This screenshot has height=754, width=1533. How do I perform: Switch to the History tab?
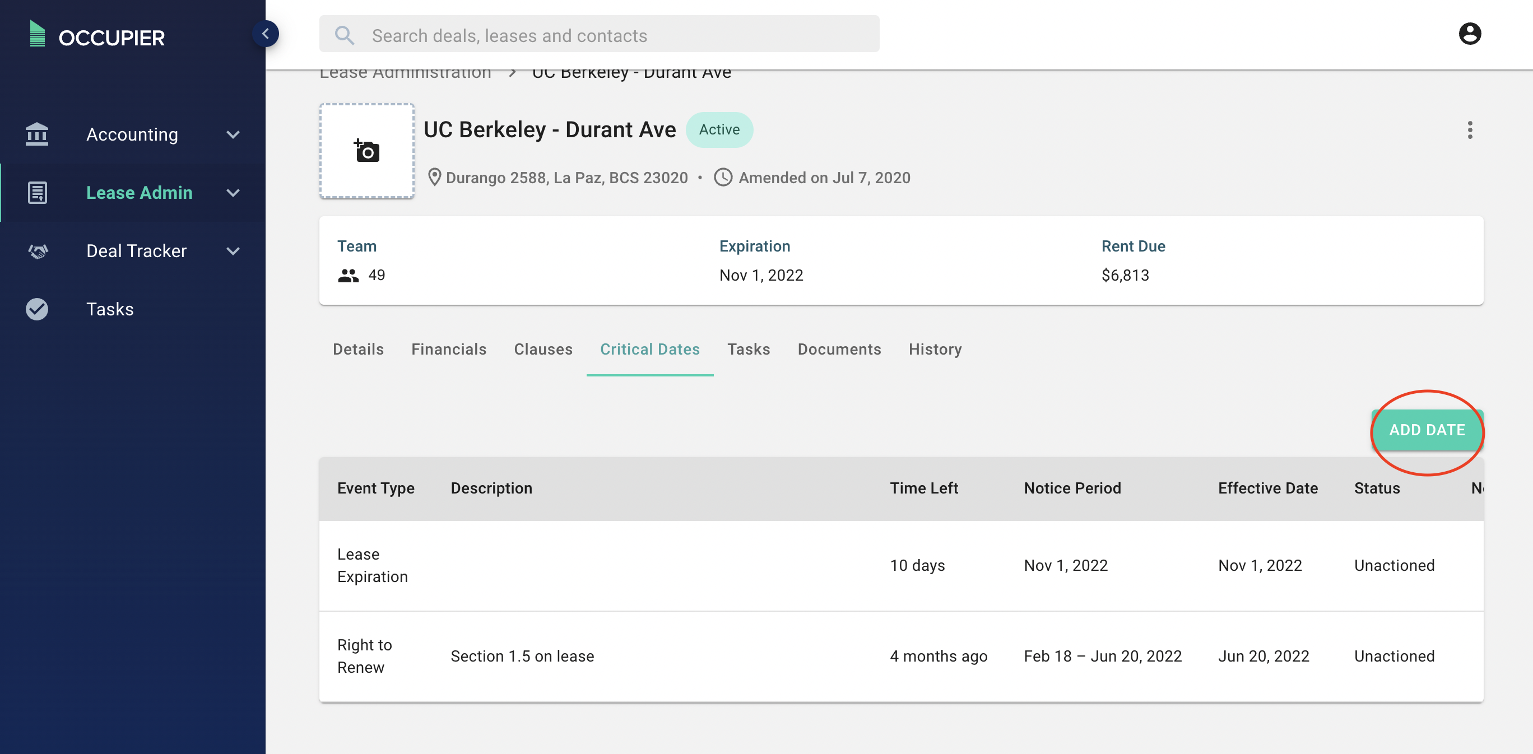(x=935, y=350)
